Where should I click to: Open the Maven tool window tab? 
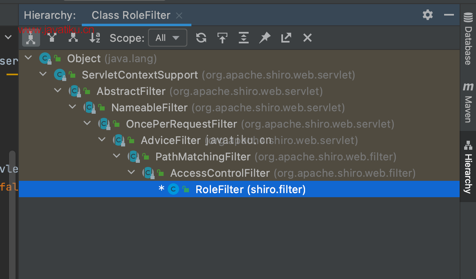tap(468, 102)
